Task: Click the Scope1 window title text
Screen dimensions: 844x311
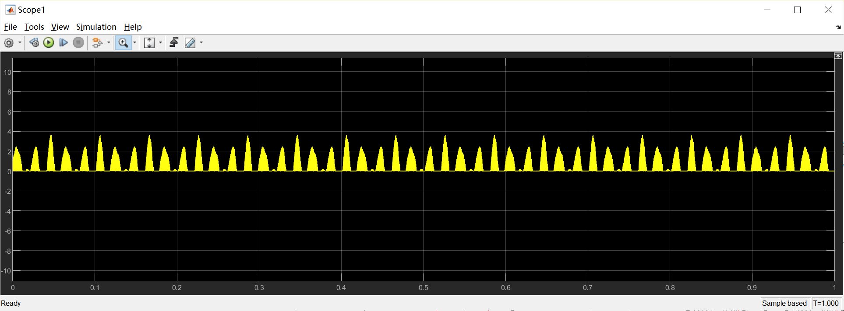Action: [32, 10]
